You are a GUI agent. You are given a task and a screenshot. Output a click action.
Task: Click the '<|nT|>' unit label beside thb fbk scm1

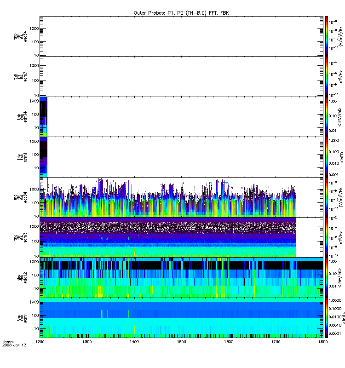(x=342, y=157)
